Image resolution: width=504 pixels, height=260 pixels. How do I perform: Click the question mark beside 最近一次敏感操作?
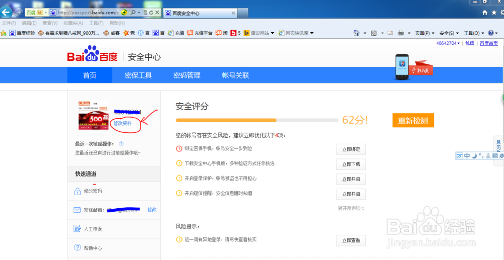click(121, 144)
